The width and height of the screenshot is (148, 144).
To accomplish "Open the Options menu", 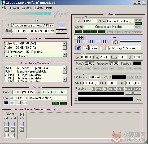I will (x=27, y=8).
